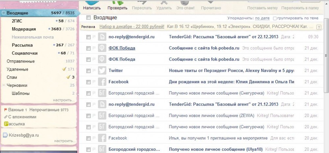Click flag icon on the Twitter email row
Screen dimensions: 329x153
click(94, 71)
